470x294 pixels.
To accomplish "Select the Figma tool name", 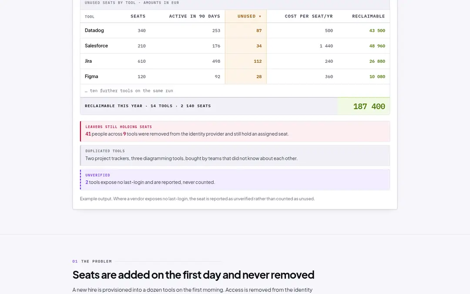I will (91, 76).
